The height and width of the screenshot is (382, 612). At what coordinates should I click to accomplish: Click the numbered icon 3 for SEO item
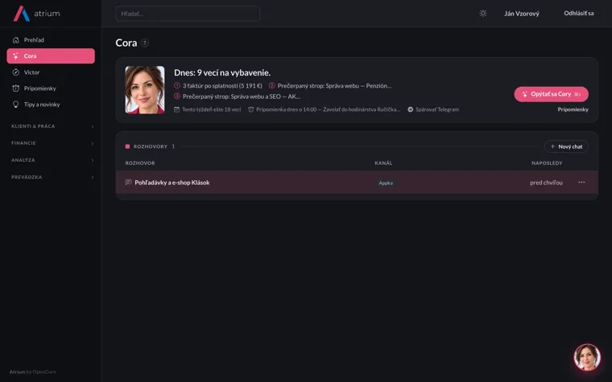177,96
